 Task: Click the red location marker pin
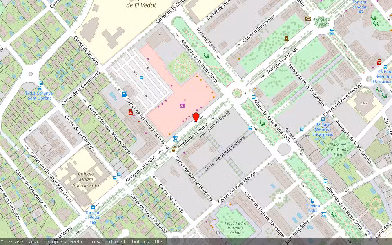point(196,117)
